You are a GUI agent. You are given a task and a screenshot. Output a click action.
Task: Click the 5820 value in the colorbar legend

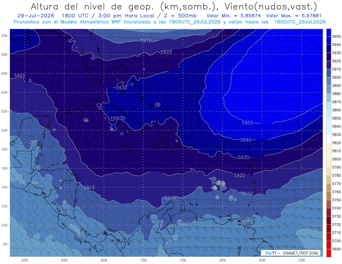pos(336,143)
